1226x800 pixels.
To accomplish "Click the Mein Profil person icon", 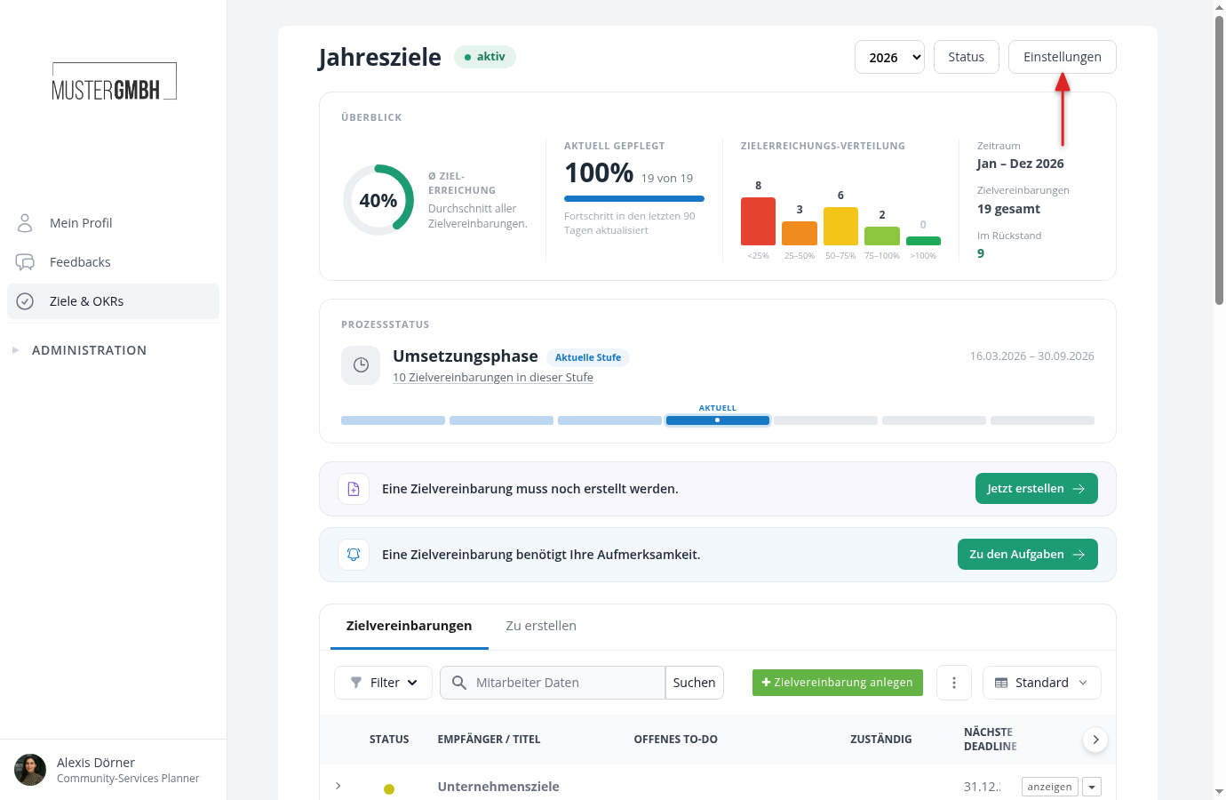I will pos(25,223).
